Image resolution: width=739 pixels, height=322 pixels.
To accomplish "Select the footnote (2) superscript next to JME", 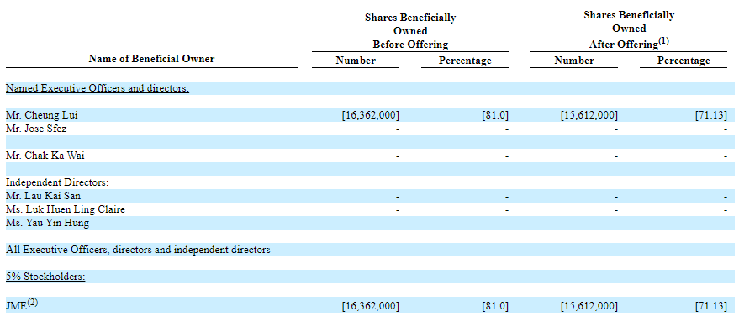I will [33, 303].
